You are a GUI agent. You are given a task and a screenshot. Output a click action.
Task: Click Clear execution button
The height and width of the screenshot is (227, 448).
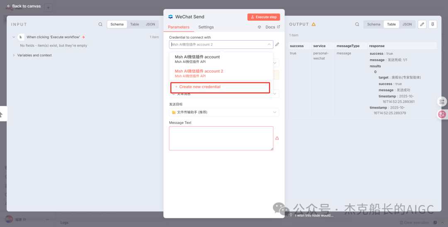point(414,223)
